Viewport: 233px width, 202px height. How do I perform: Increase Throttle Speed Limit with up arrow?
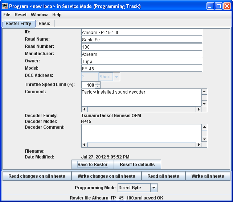(x=98, y=83)
